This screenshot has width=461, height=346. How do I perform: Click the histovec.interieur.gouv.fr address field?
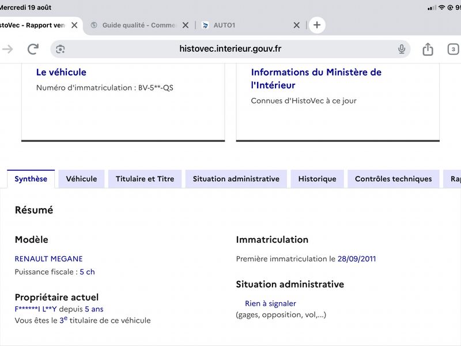230,49
